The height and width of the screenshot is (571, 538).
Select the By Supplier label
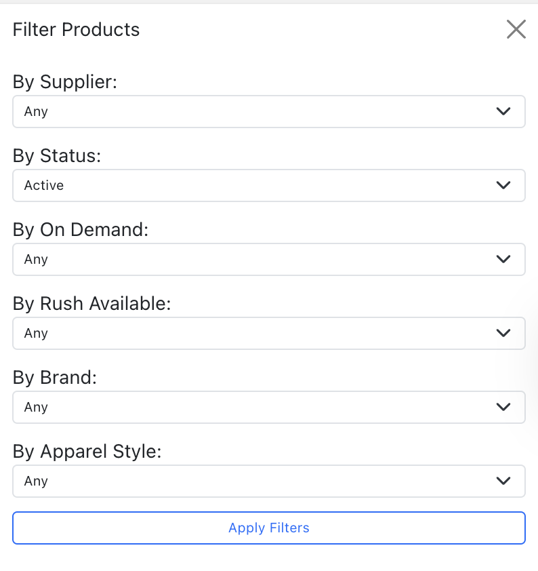coord(64,81)
